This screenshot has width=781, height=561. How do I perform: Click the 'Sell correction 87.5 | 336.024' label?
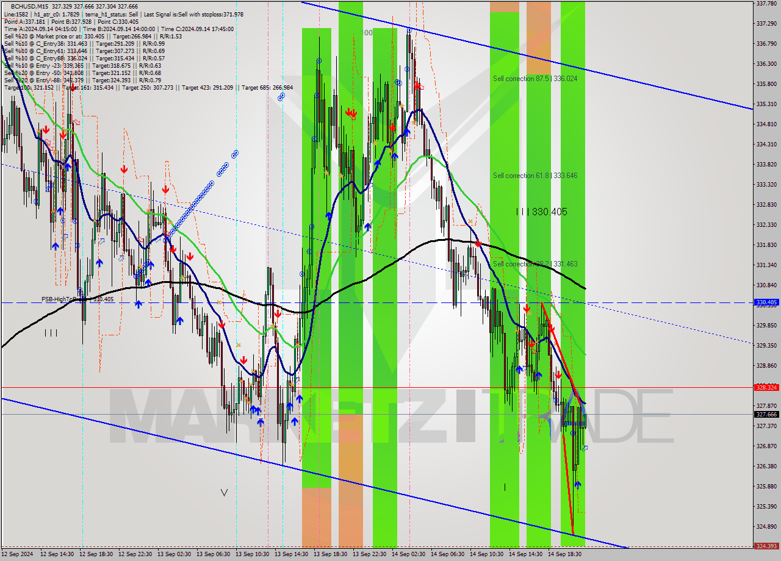(535, 79)
